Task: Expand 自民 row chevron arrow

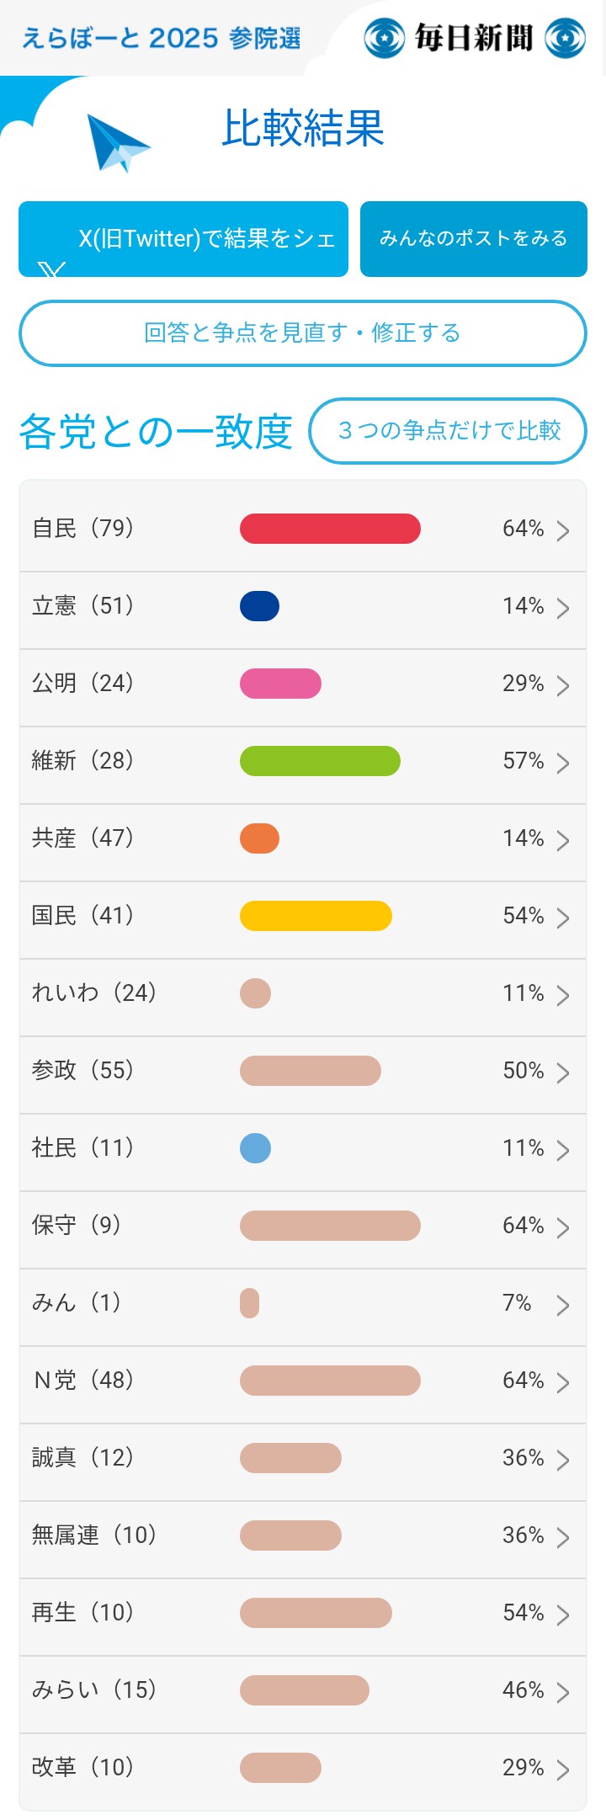Action: click(x=563, y=530)
